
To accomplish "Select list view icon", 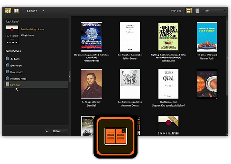I will click(x=197, y=11).
